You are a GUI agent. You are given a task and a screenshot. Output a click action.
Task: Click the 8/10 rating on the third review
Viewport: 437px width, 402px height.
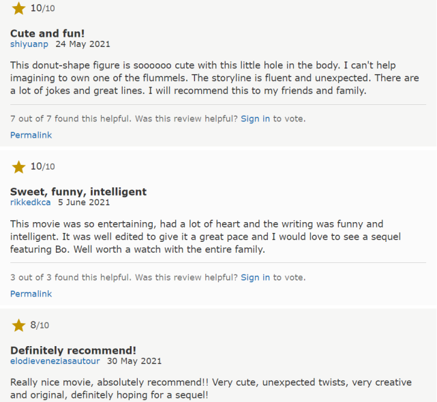click(40, 326)
